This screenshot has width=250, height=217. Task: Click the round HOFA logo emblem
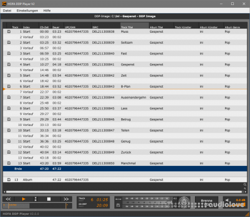click(x=184, y=202)
